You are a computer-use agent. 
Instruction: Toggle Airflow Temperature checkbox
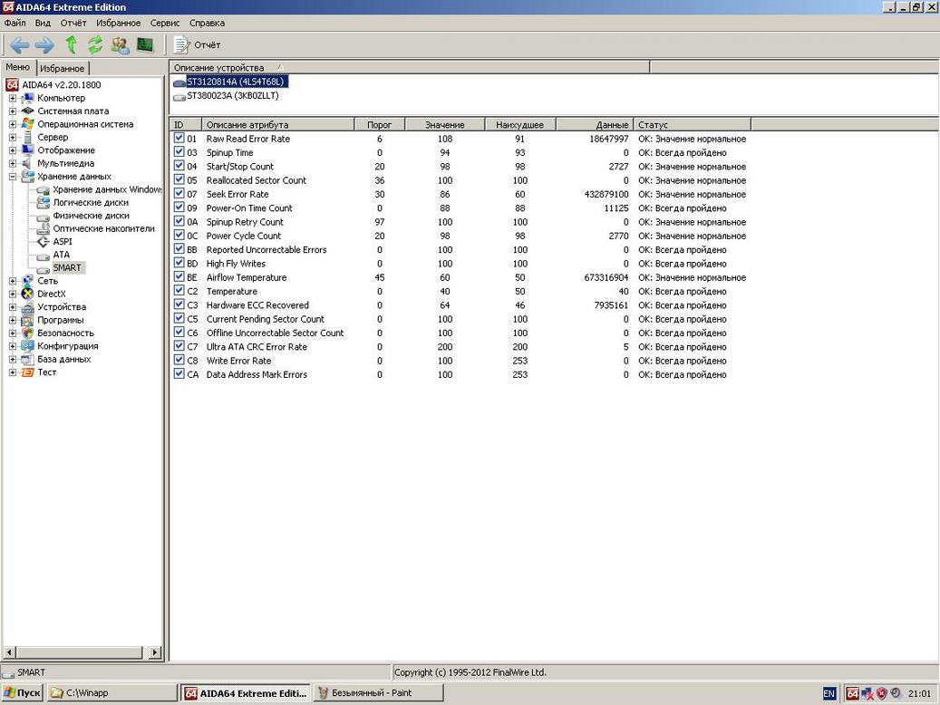point(179,276)
